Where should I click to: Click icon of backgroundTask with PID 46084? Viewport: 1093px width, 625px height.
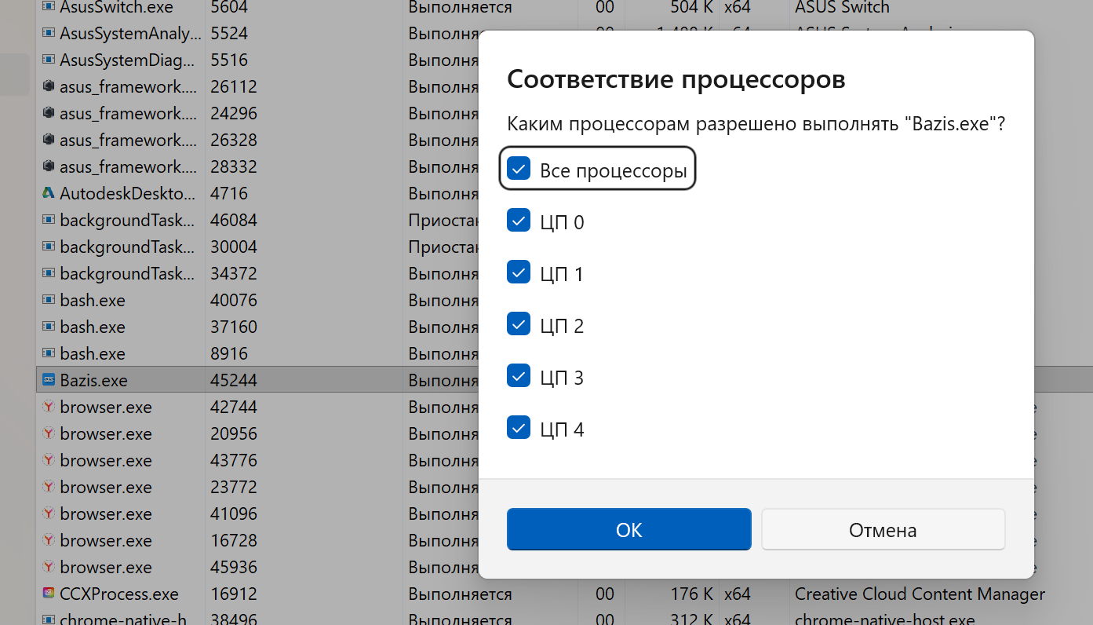(48, 220)
